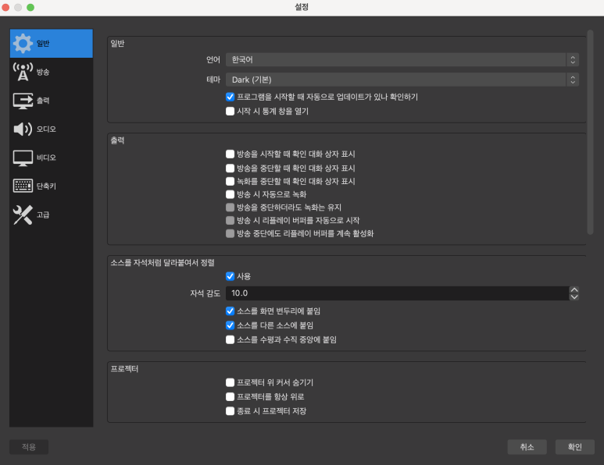Open the monitor-arrow icon for 출력 settings
Screen dimensions: 604x465
(x=23, y=101)
